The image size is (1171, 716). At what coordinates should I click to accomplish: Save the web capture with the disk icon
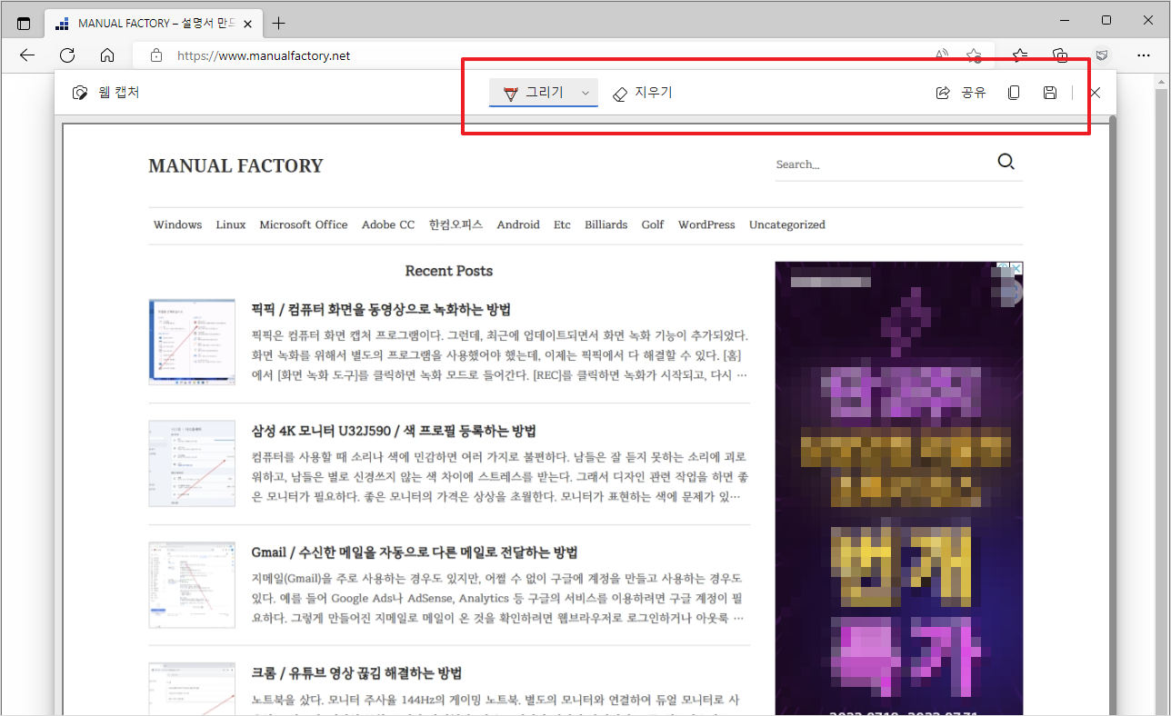1050,93
